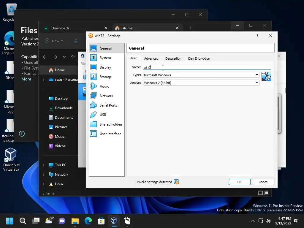
Task: Open the Audio settings category
Action: coord(107,86)
